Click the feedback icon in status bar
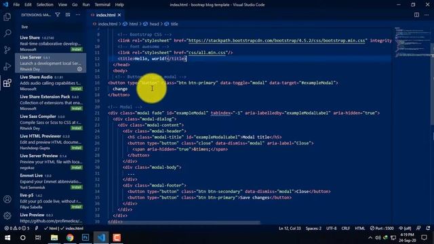Viewport: 434px width, 244px height. pos(418,228)
